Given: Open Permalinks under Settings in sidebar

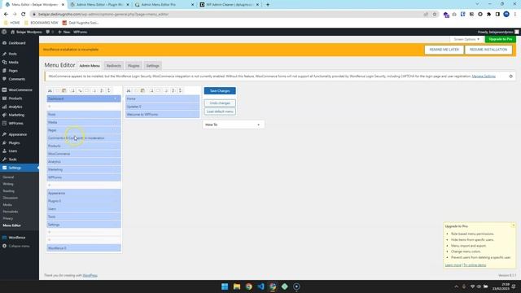Looking at the screenshot, I should pos(11,212).
